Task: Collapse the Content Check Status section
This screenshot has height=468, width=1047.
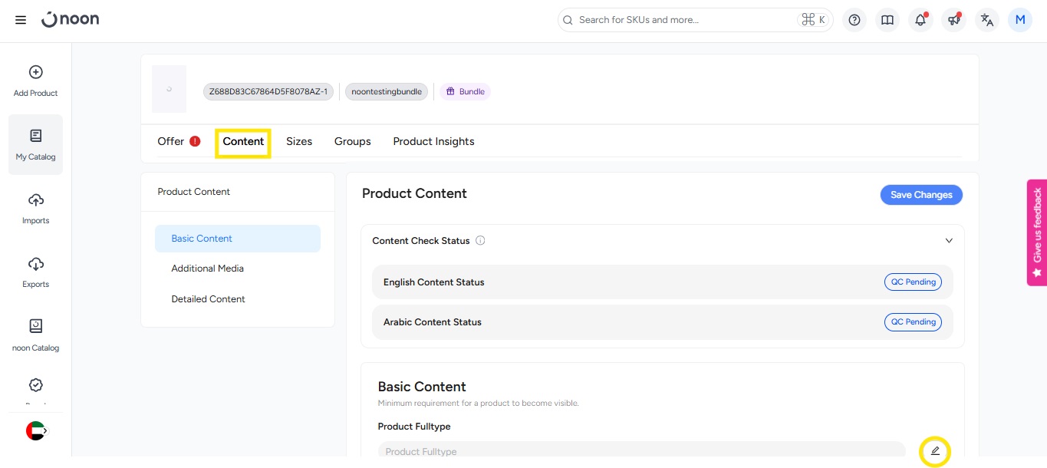Action: [x=949, y=241]
